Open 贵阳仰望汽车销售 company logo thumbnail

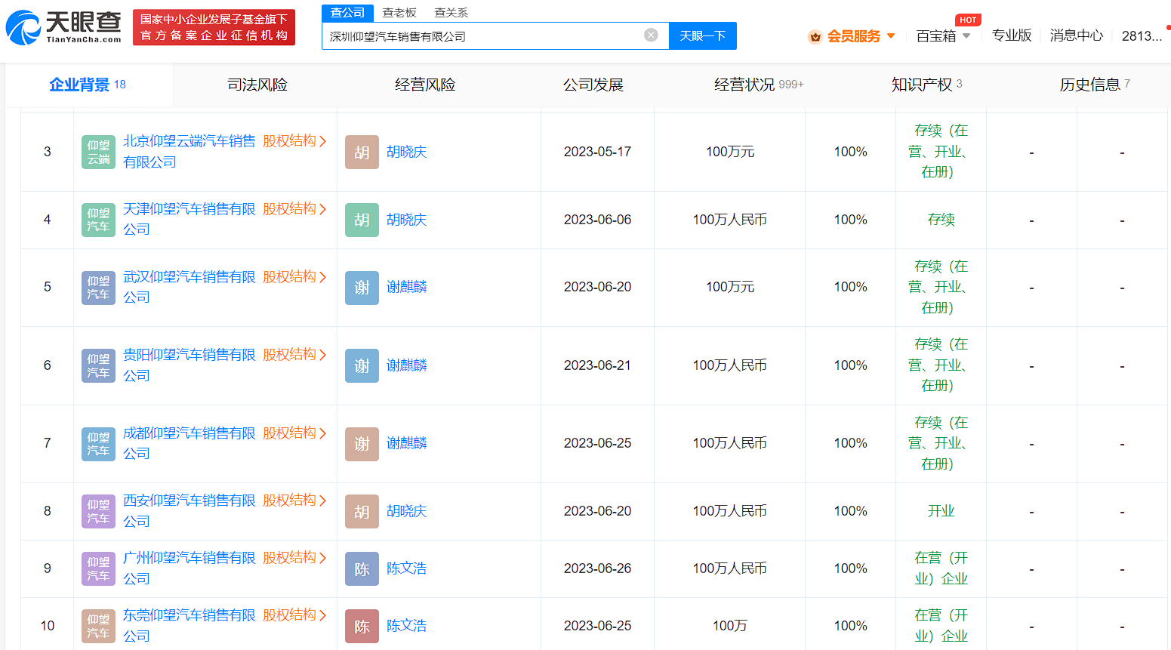tap(98, 365)
